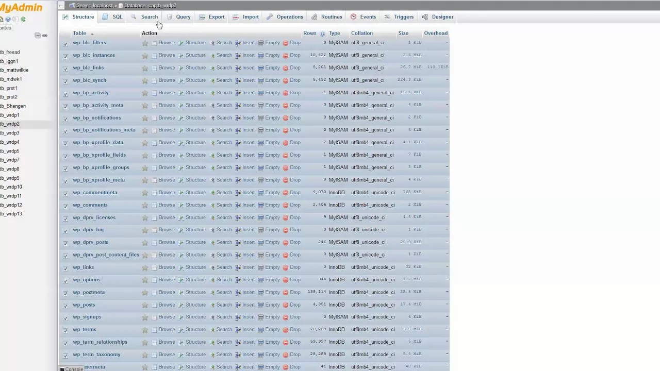The height and width of the screenshot is (371, 660).
Task: Search within wp_blc_synch table
Action: 221,80
